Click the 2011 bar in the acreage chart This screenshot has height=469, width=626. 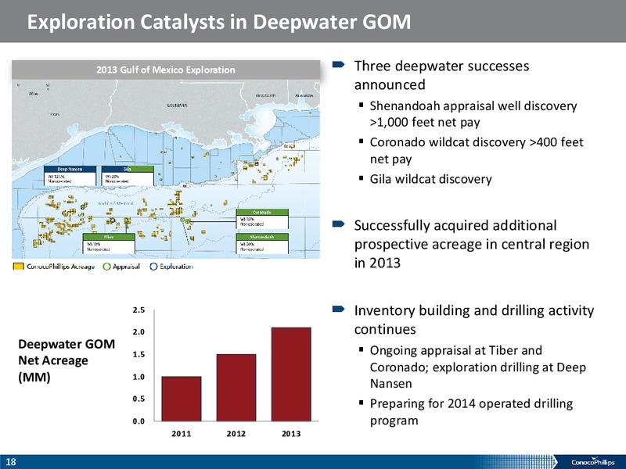182,399
